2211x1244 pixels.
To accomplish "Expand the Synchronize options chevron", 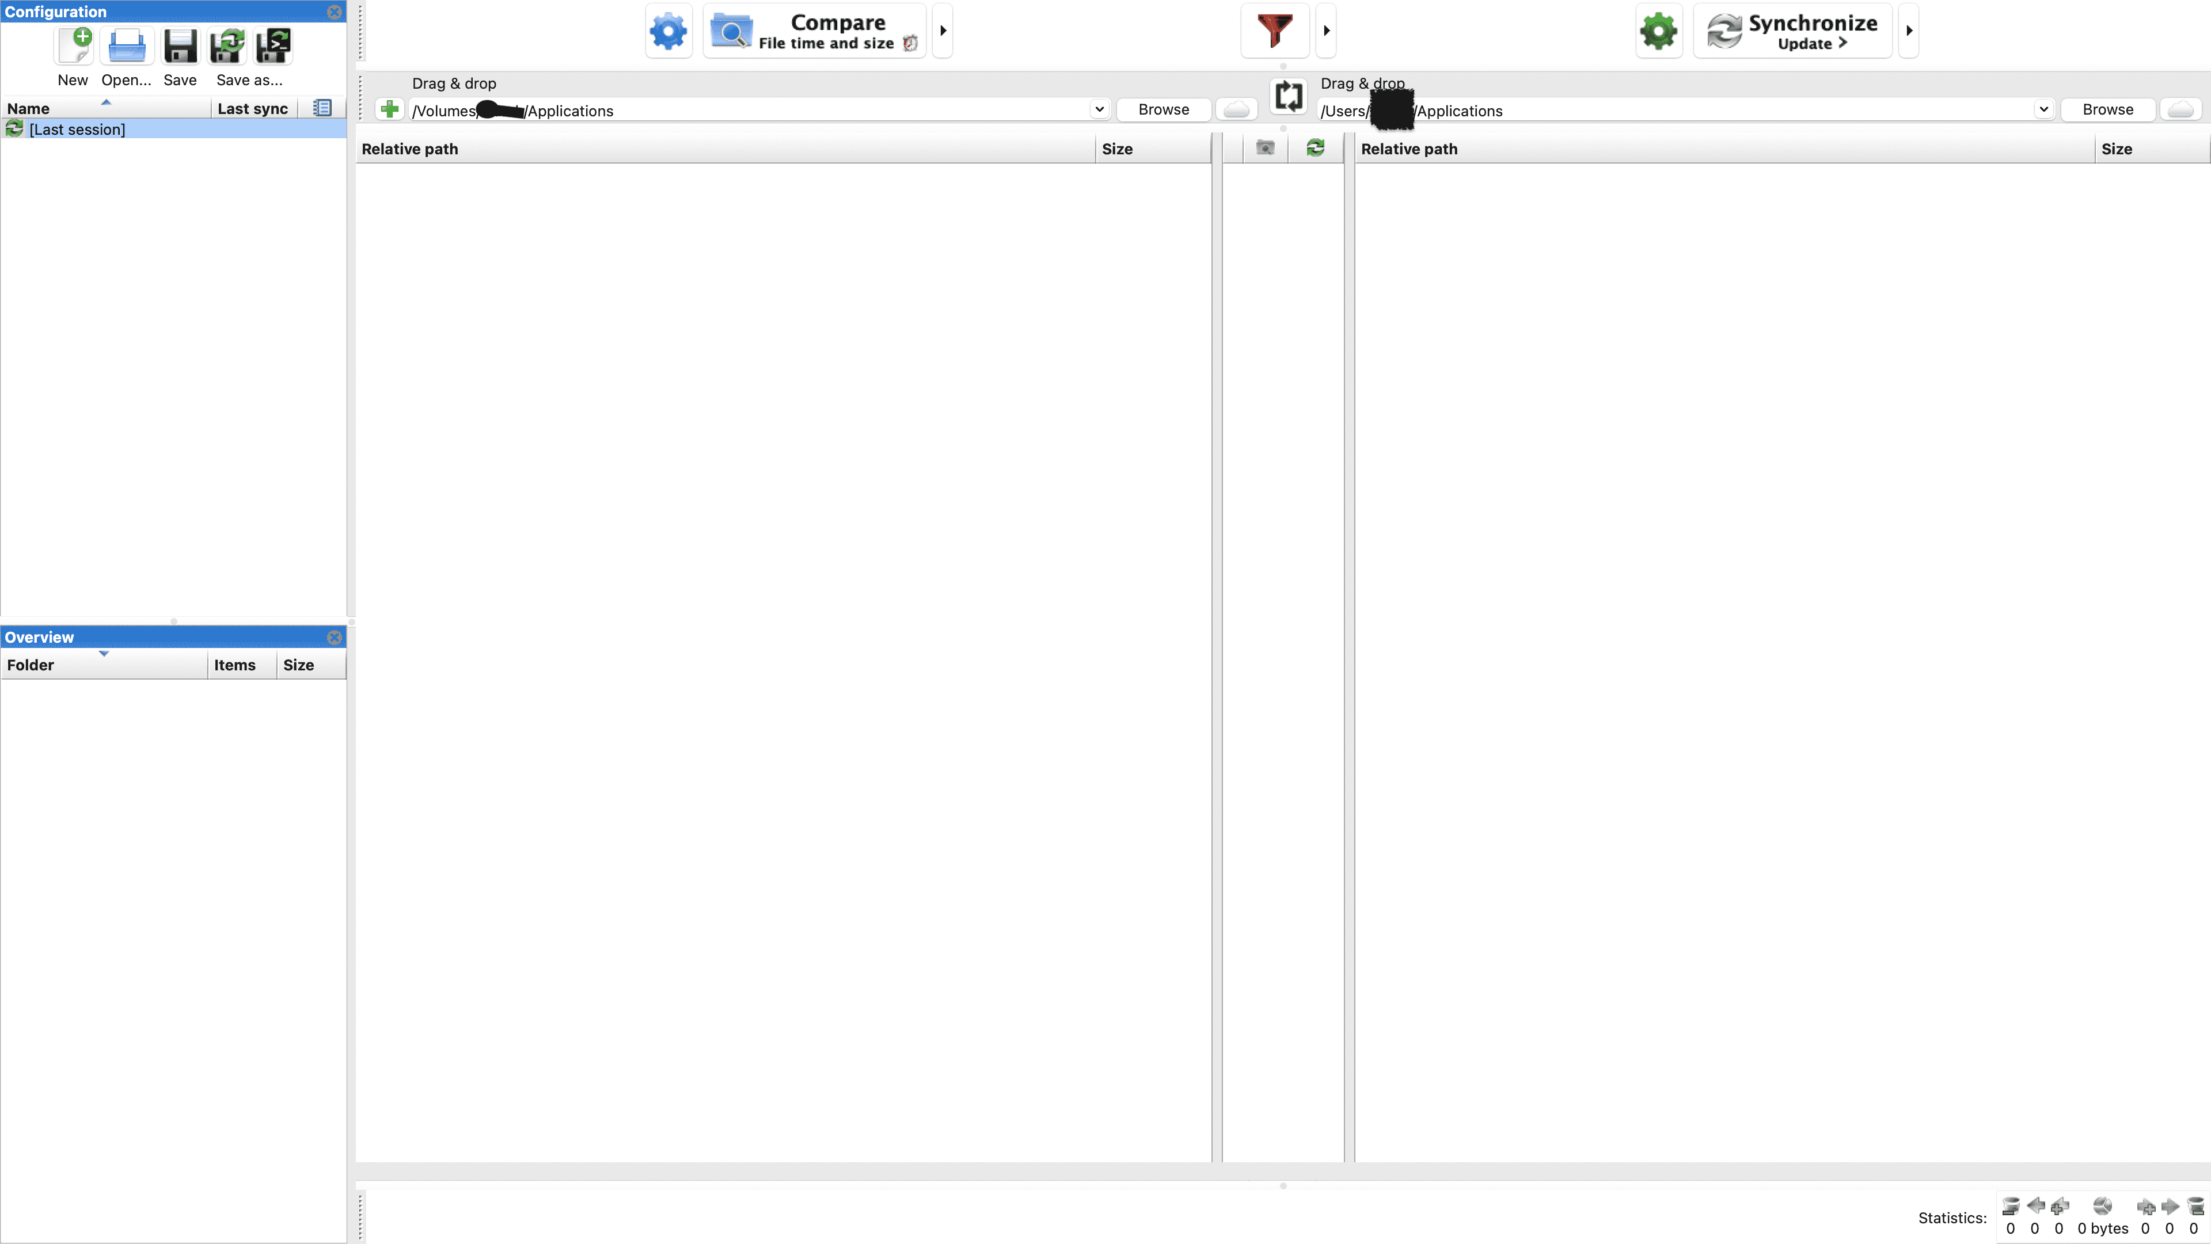I will pyautogui.click(x=1910, y=31).
